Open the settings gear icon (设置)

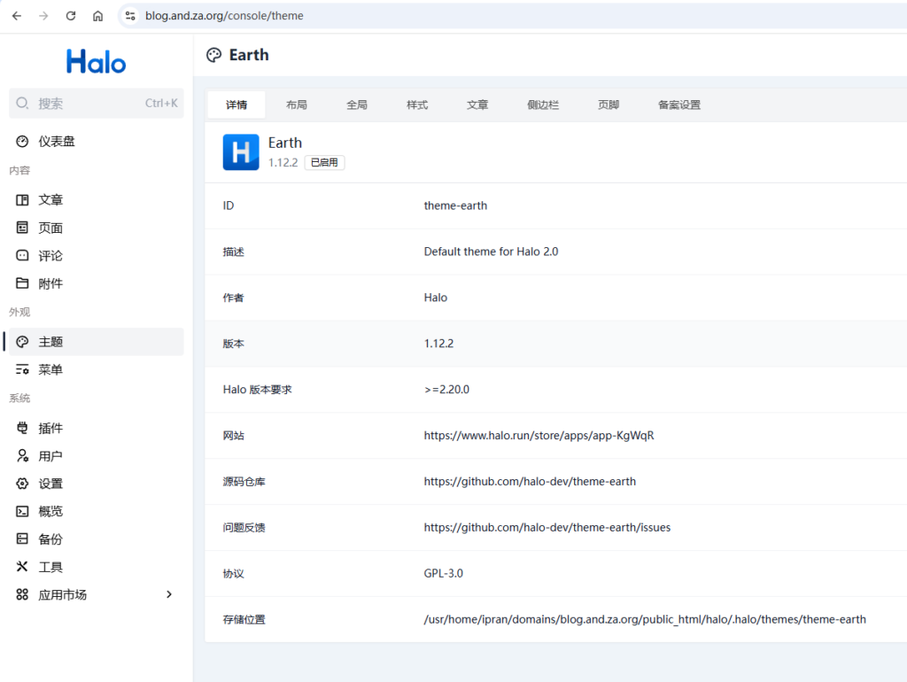click(x=22, y=484)
